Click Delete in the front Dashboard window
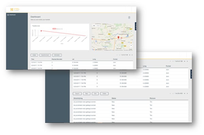 [x=34, y=55]
